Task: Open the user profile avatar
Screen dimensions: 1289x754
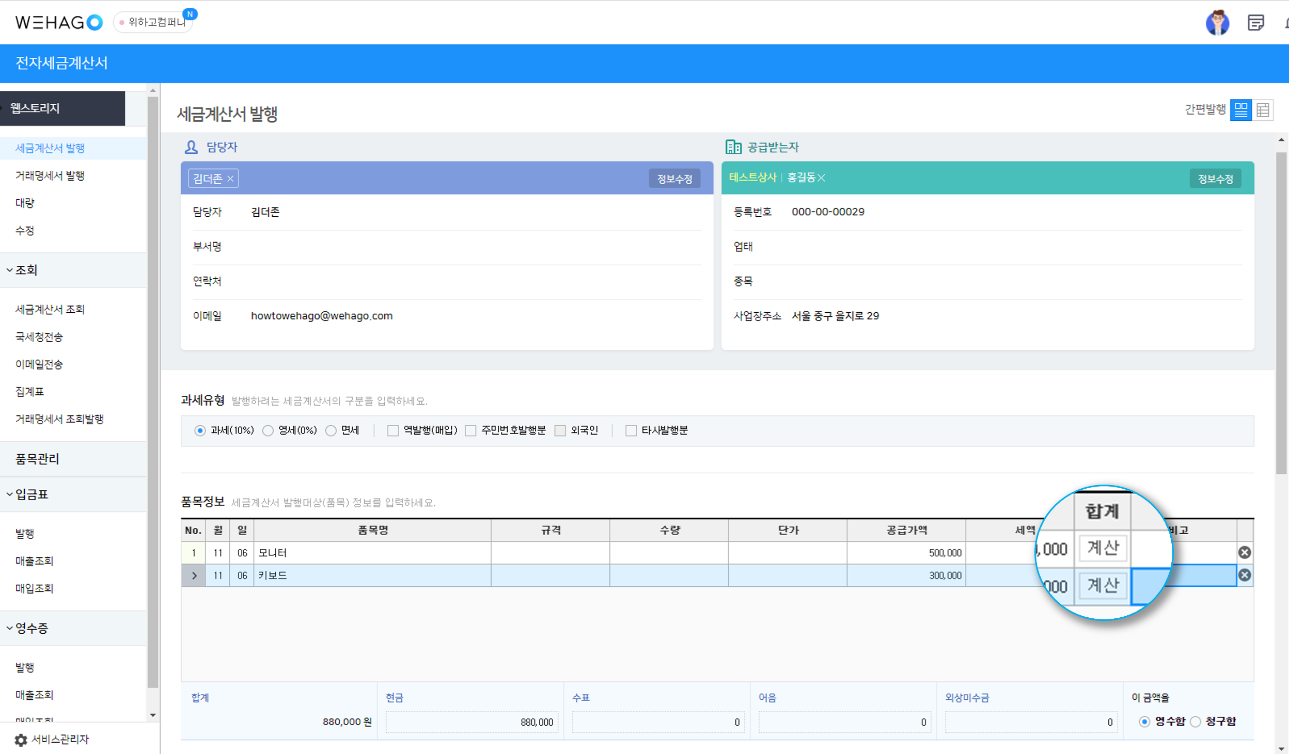Action: pos(1217,23)
